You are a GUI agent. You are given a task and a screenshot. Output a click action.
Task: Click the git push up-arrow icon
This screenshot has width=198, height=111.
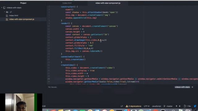(x=179, y=106)
